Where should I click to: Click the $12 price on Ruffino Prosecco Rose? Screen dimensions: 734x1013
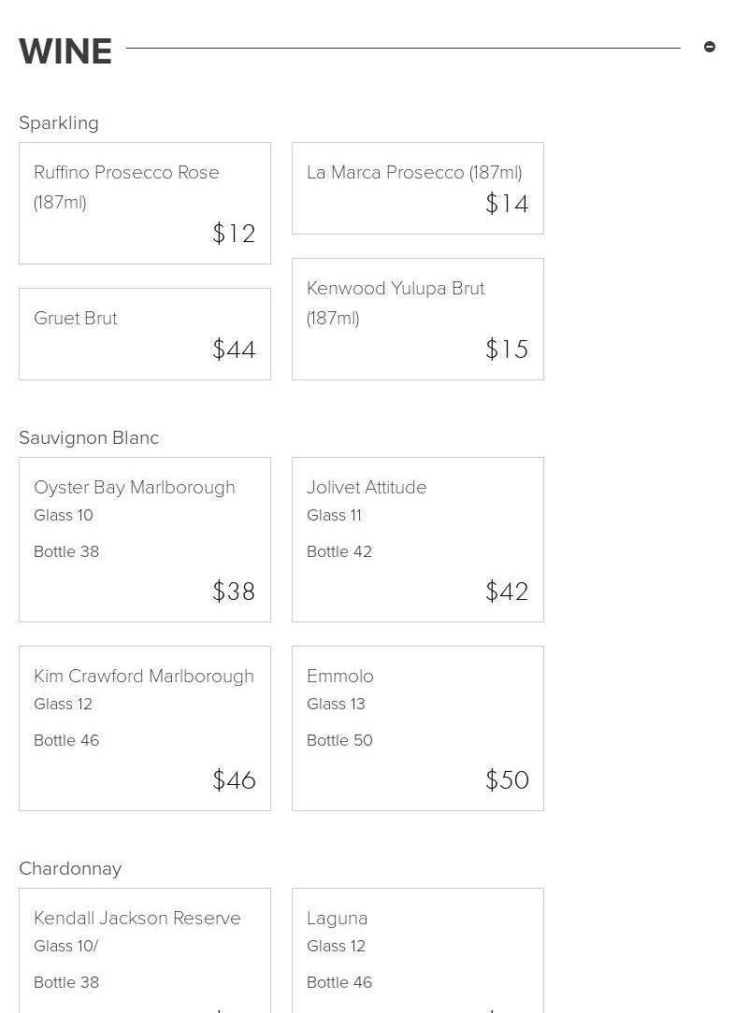(x=234, y=234)
